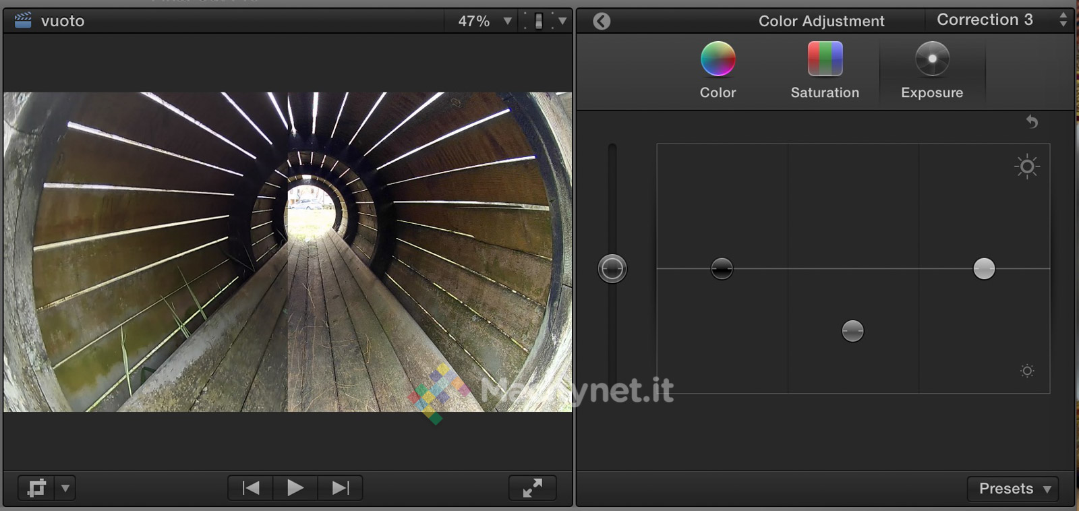Click the back arrow in Color Adjustment

[602, 22]
